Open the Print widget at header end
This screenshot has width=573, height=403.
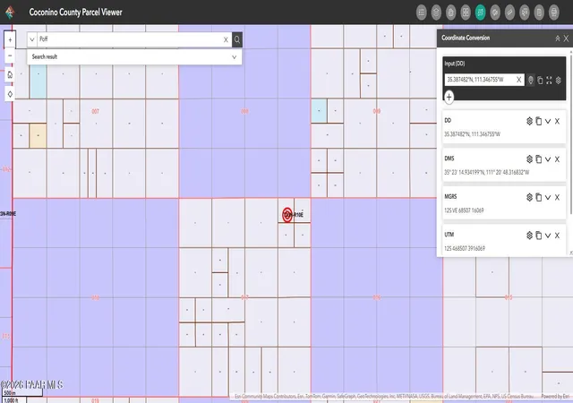pyautogui.click(x=554, y=13)
